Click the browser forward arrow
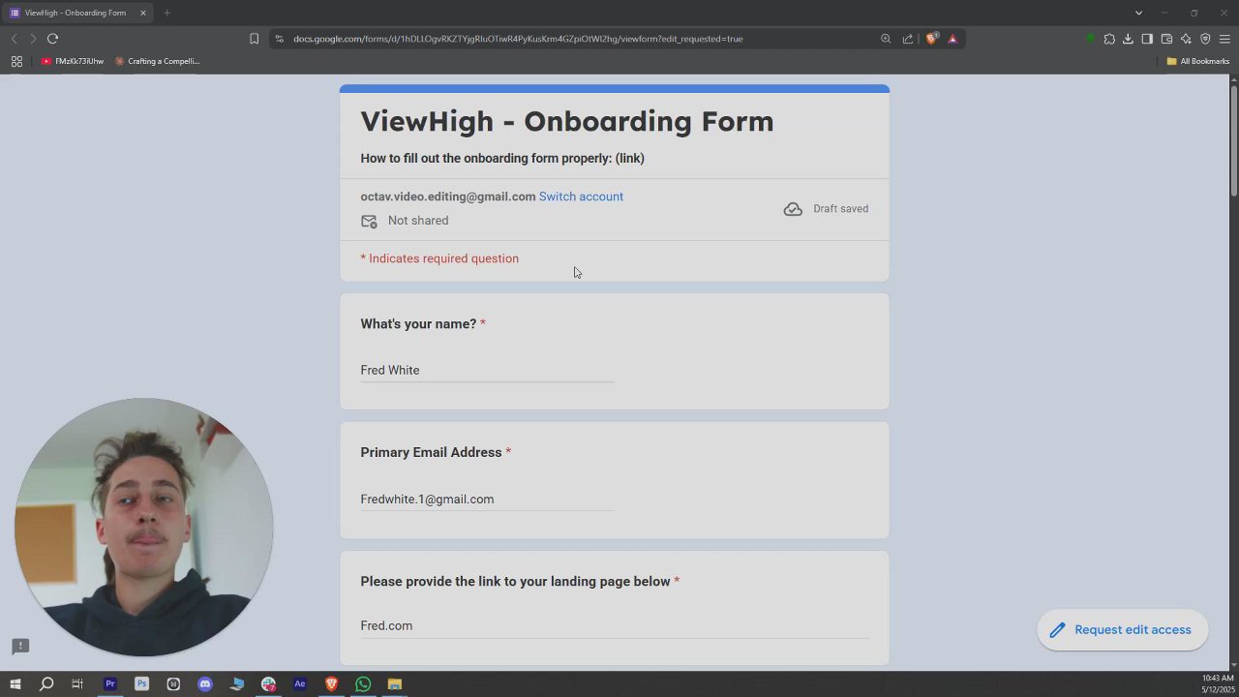Image resolution: width=1239 pixels, height=697 pixels. 33,39
